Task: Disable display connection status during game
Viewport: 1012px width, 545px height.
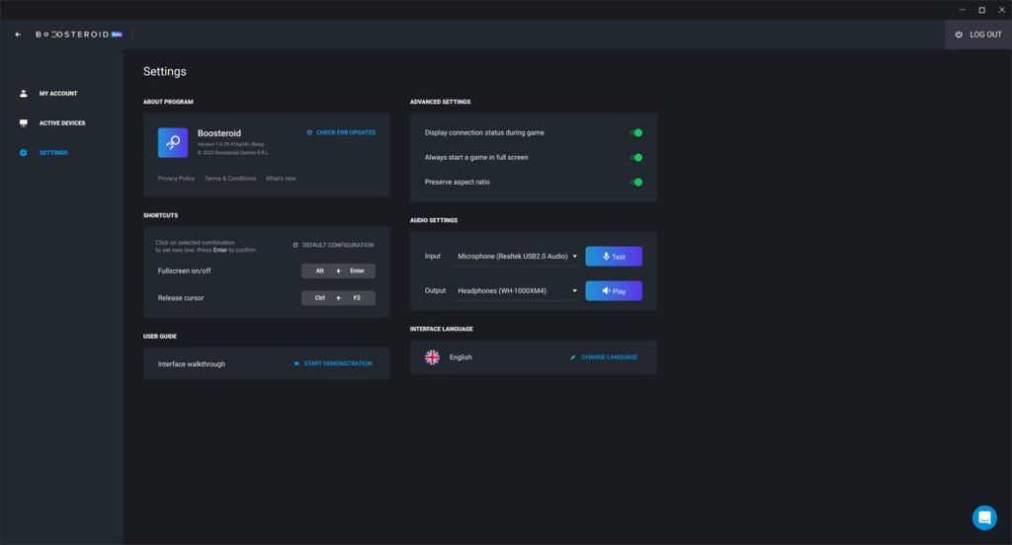Action: point(636,132)
